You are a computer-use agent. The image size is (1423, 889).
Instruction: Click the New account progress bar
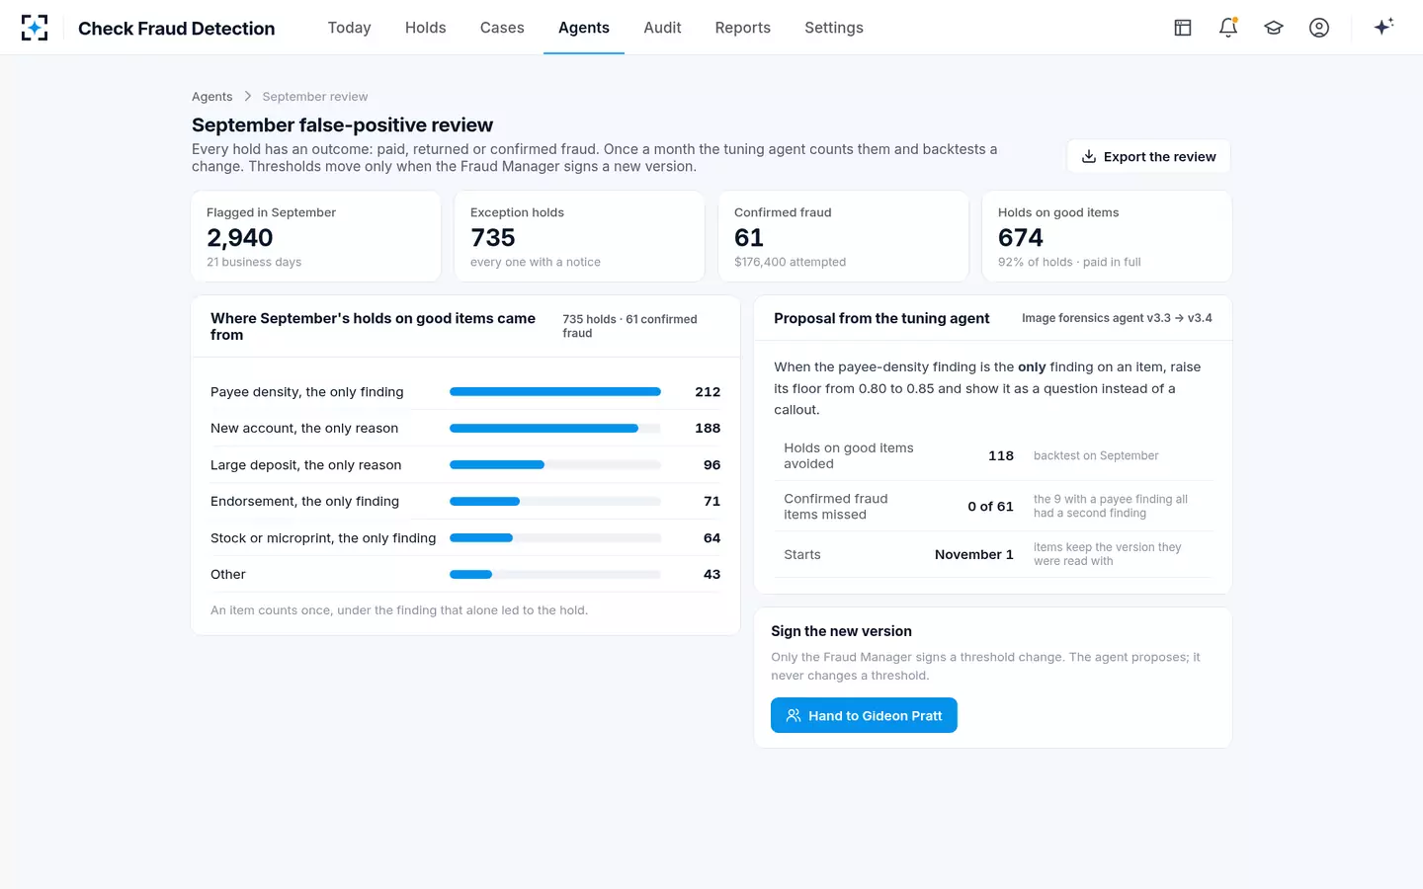[555, 428]
